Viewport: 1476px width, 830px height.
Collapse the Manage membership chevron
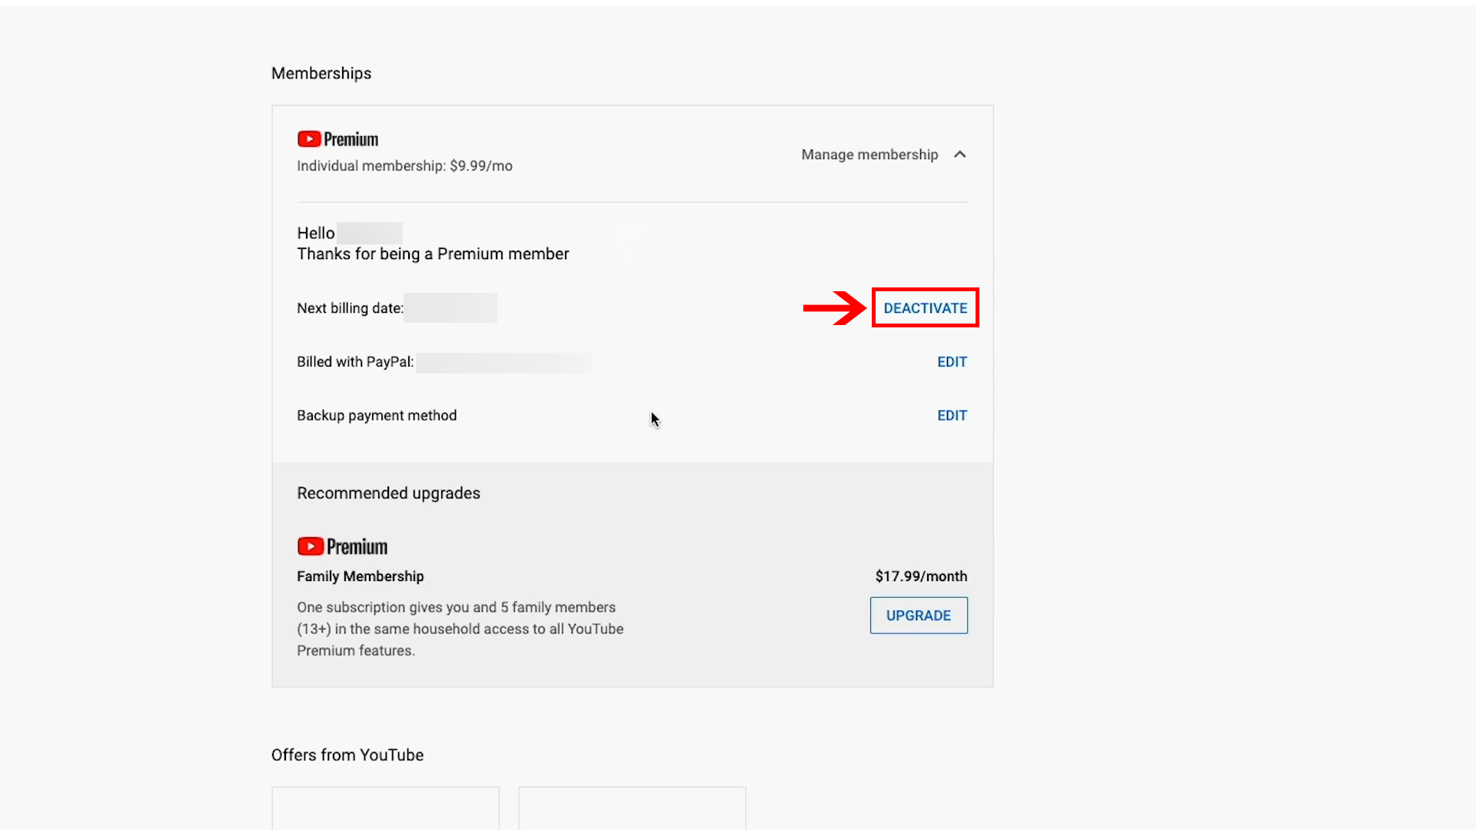(x=959, y=154)
